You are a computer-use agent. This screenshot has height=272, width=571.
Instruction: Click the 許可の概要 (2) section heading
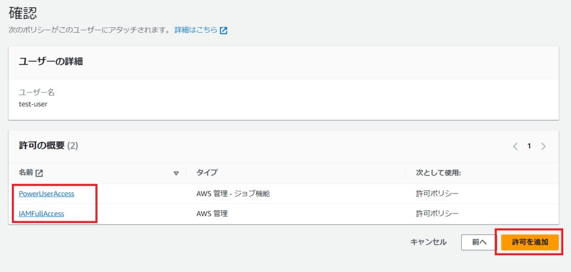[x=49, y=146]
